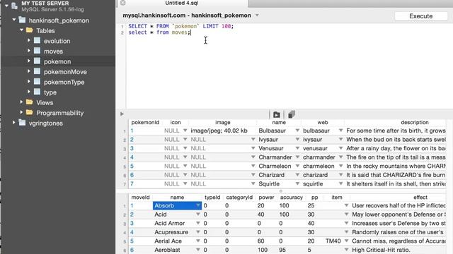Open the connection database dropdown arrow
The height and width of the screenshot is (254, 453).
257,16
